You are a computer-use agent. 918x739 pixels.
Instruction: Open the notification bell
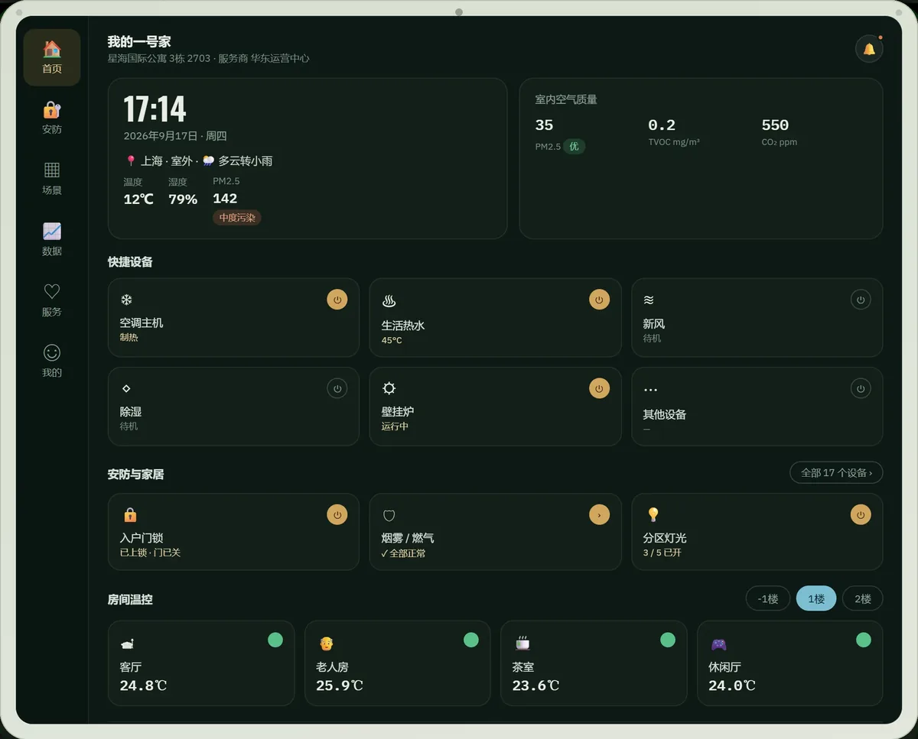869,49
